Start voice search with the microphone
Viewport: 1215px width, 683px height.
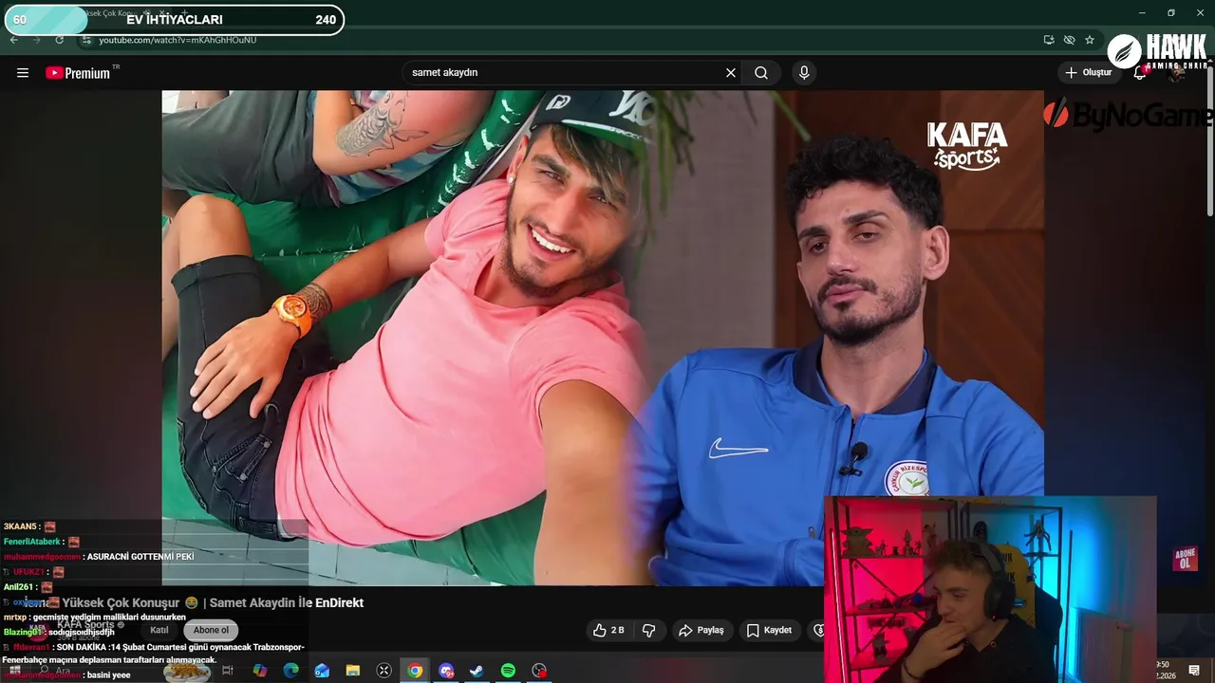point(804,73)
